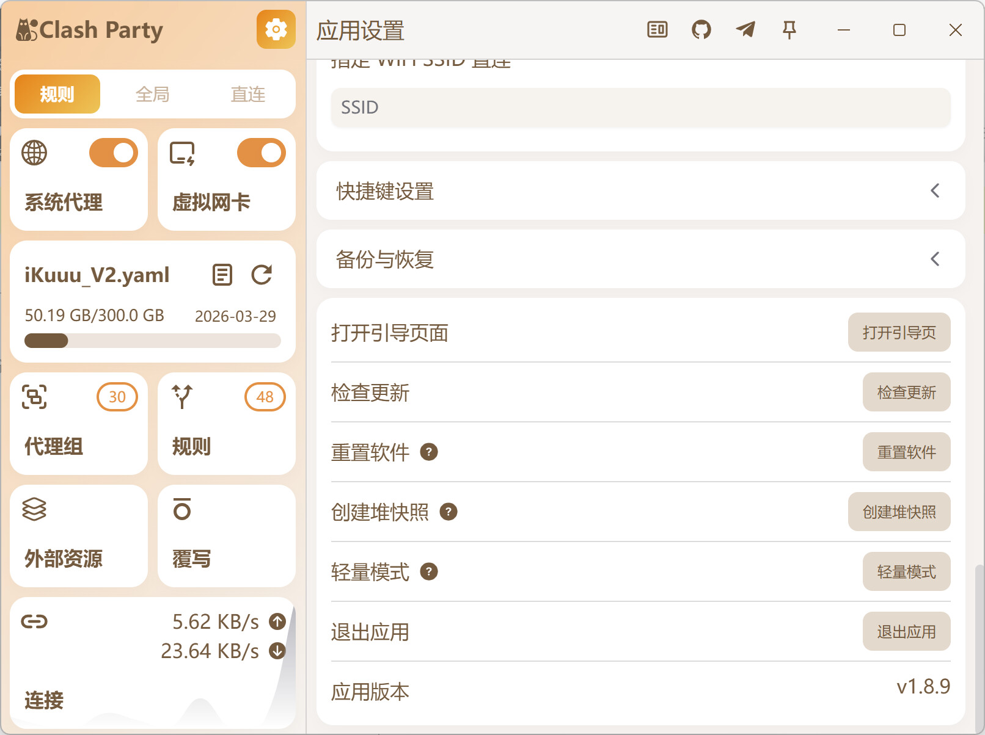Viewport: 985px width, 735px height.
Task: Show help tooltip for 重置软件
Action: (x=429, y=452)
